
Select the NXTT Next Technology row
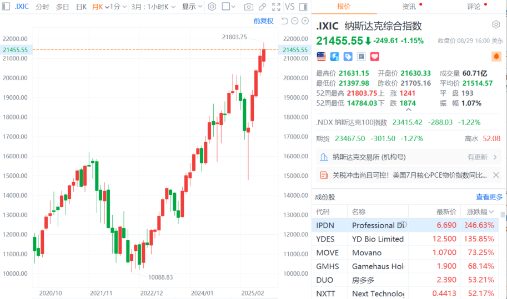point(405,293)
